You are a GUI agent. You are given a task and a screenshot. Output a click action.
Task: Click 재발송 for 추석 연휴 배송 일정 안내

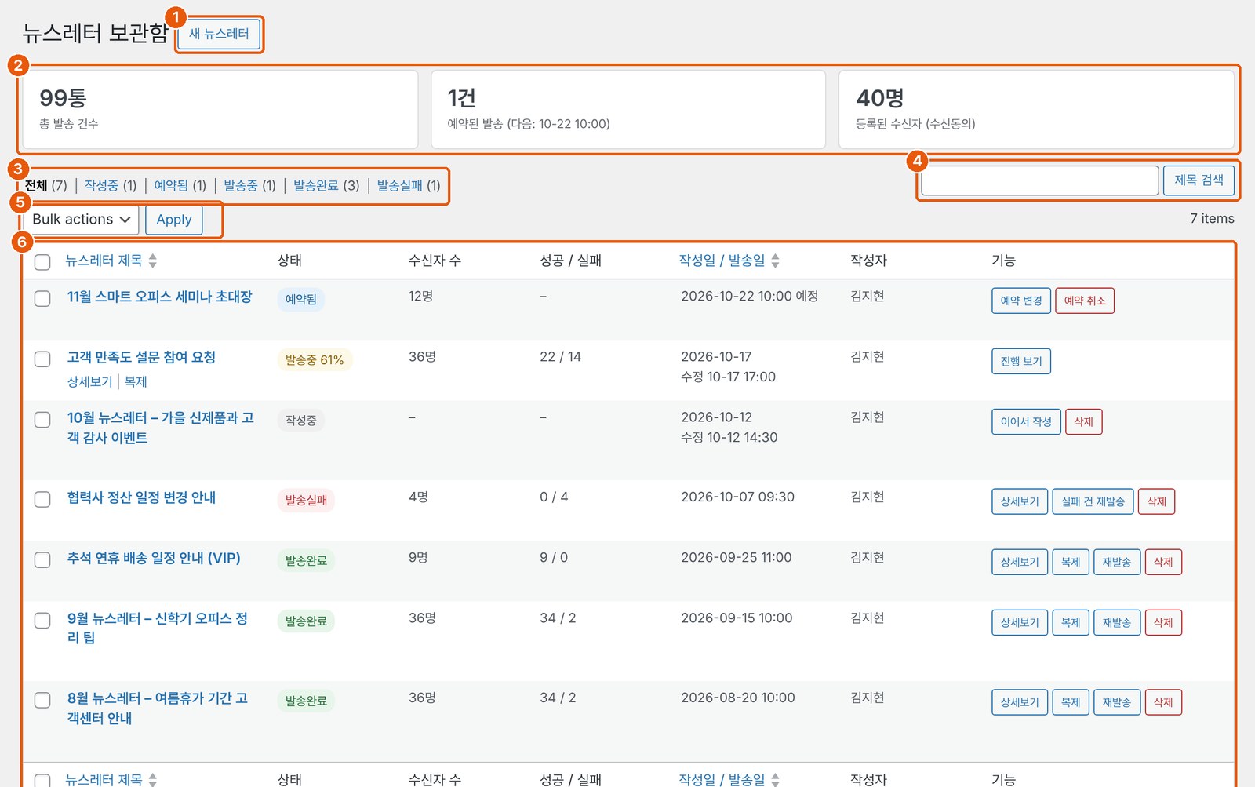[1116, 562]
